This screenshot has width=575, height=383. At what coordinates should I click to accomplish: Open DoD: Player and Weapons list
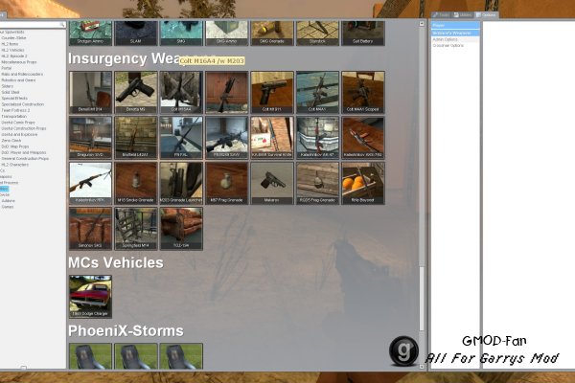coord(24,152)
